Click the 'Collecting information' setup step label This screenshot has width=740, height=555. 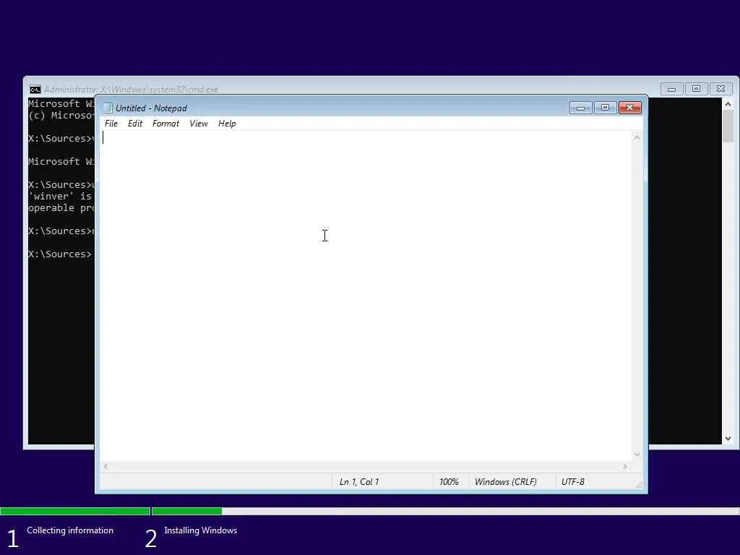tap(70, 530)
